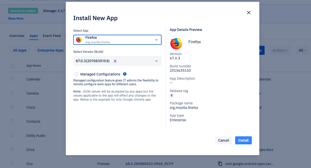Select the All Apps filter
Image resolution: width=311 pixels, height=168 pixels.
click(20, 50)
